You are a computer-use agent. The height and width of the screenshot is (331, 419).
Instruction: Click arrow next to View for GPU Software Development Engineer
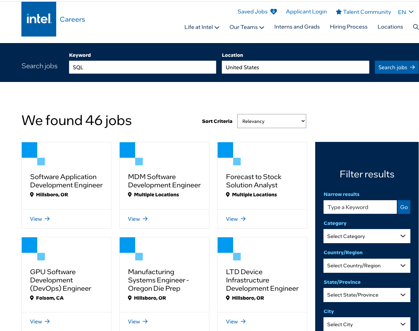point(47,321)
